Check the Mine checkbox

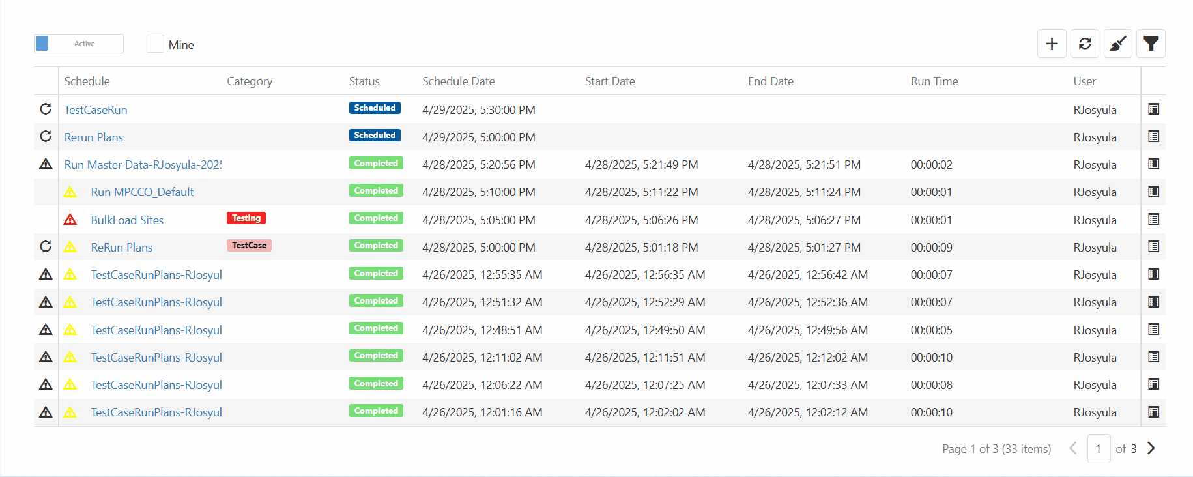click(x=155, y=44)
